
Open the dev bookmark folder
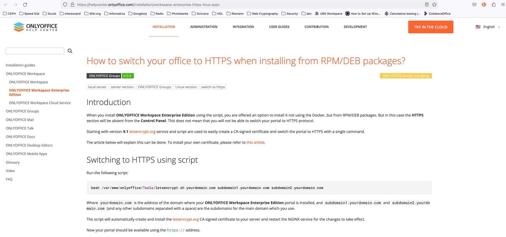point(306,14)
